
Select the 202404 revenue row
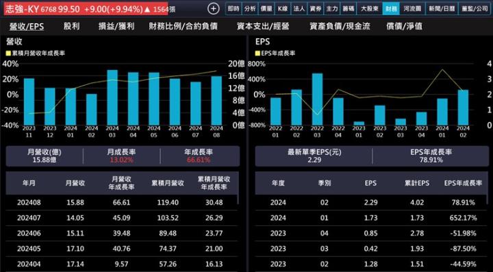pyautogui.click(x=121, y=264)
